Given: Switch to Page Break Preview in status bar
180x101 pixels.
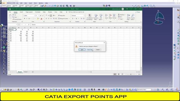Looking at the screenshot, I should (122, 74).
